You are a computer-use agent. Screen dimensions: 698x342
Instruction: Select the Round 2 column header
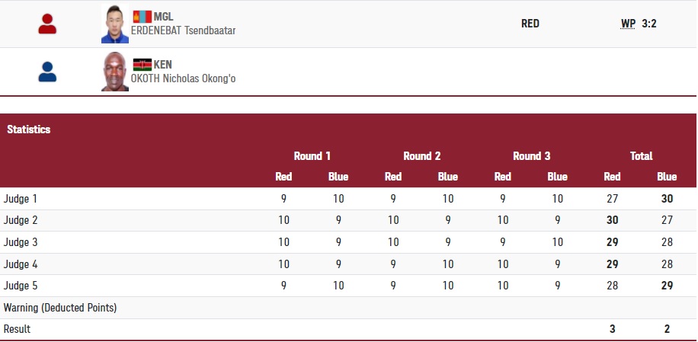(x=422, y=156)
